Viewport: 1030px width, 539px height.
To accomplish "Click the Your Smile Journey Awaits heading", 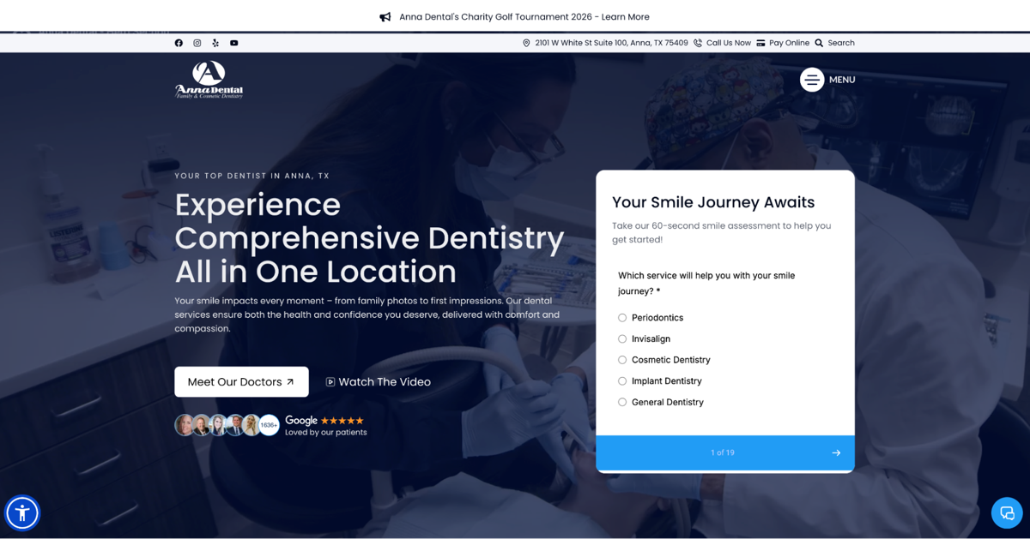I will pos(713,202).
